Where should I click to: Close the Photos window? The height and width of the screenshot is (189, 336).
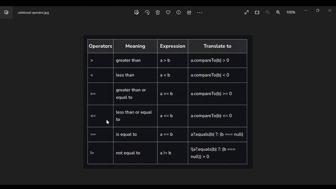point(330,10)
